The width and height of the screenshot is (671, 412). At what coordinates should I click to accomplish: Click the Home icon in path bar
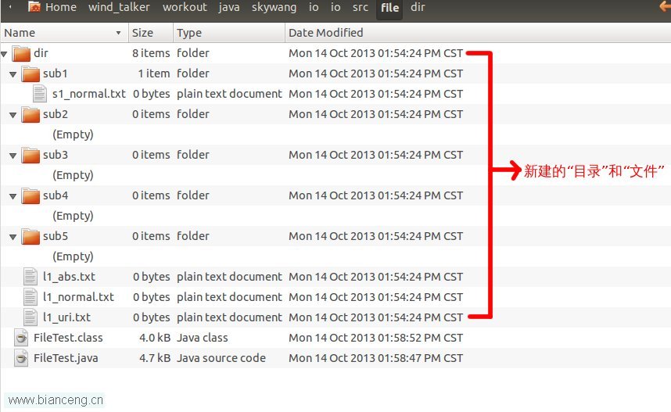34,7
